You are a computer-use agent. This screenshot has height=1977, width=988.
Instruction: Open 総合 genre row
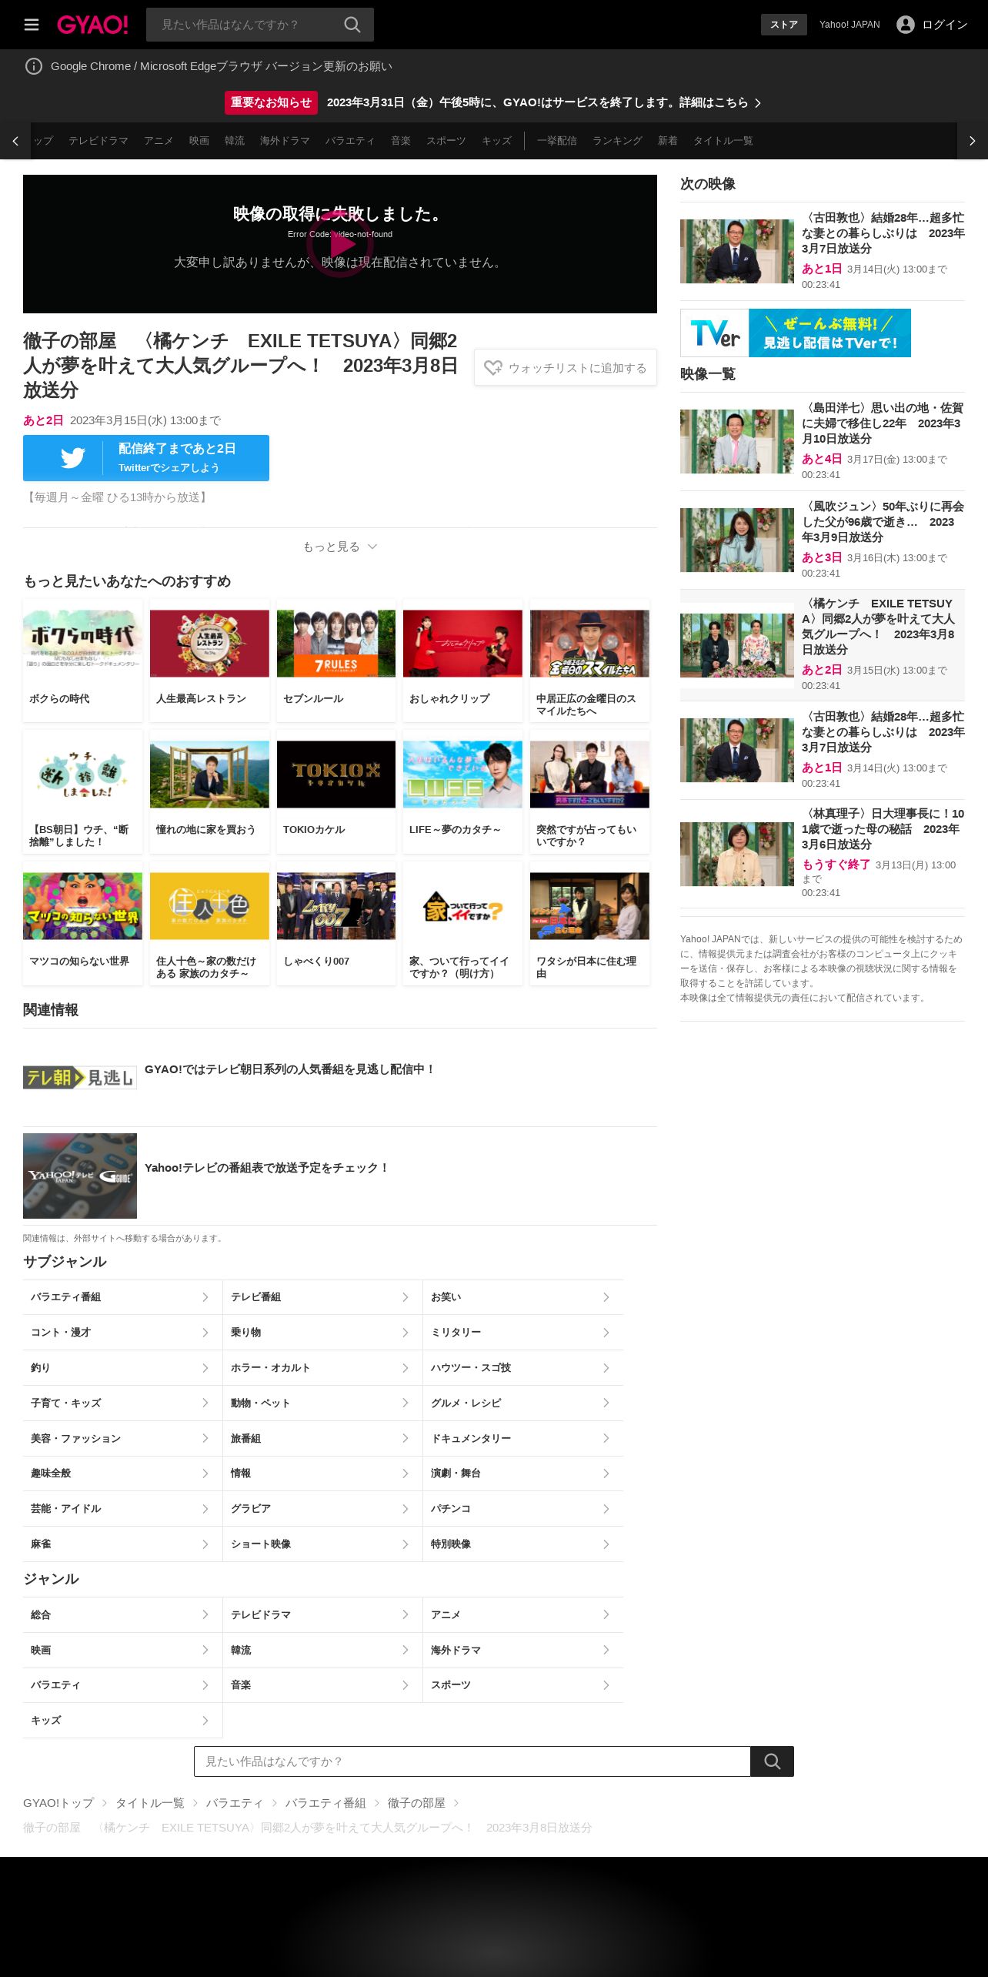tap(122, 1615)
